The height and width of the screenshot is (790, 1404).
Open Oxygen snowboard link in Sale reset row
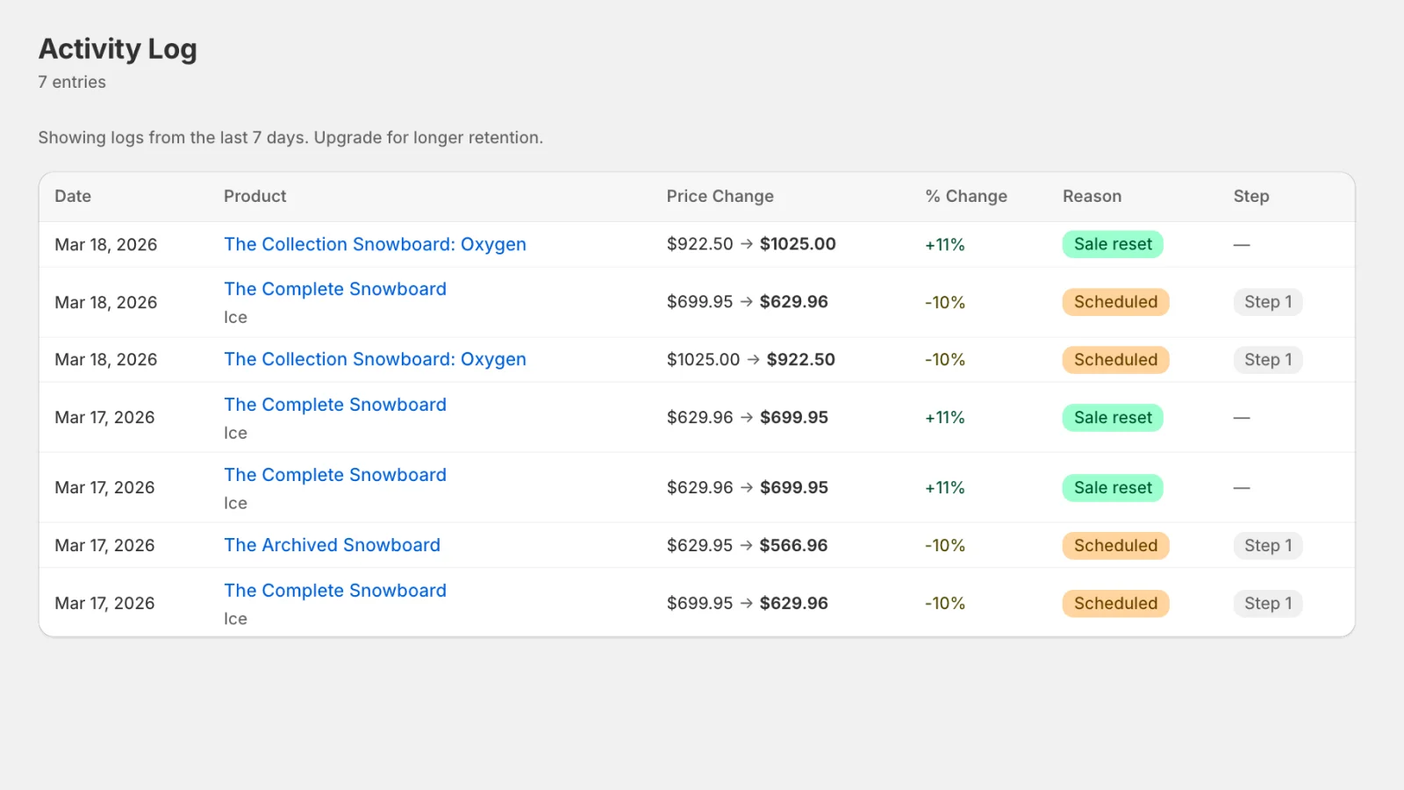point(375,244)
